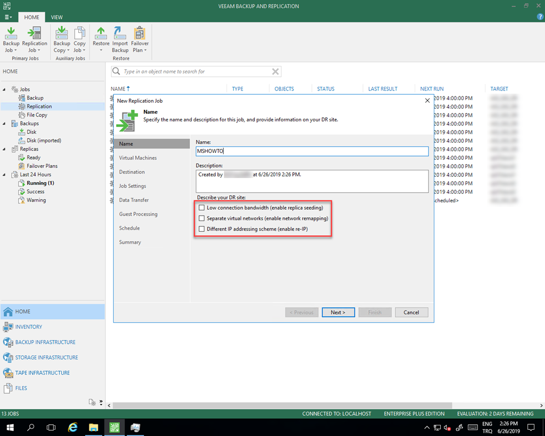Viewport: 545px width, 436px height.
Task: Click the horizontal scrollbar at bottom
Action: 282,406
